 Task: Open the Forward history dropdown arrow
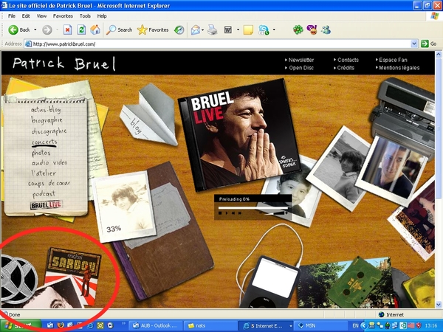(57, 30)
